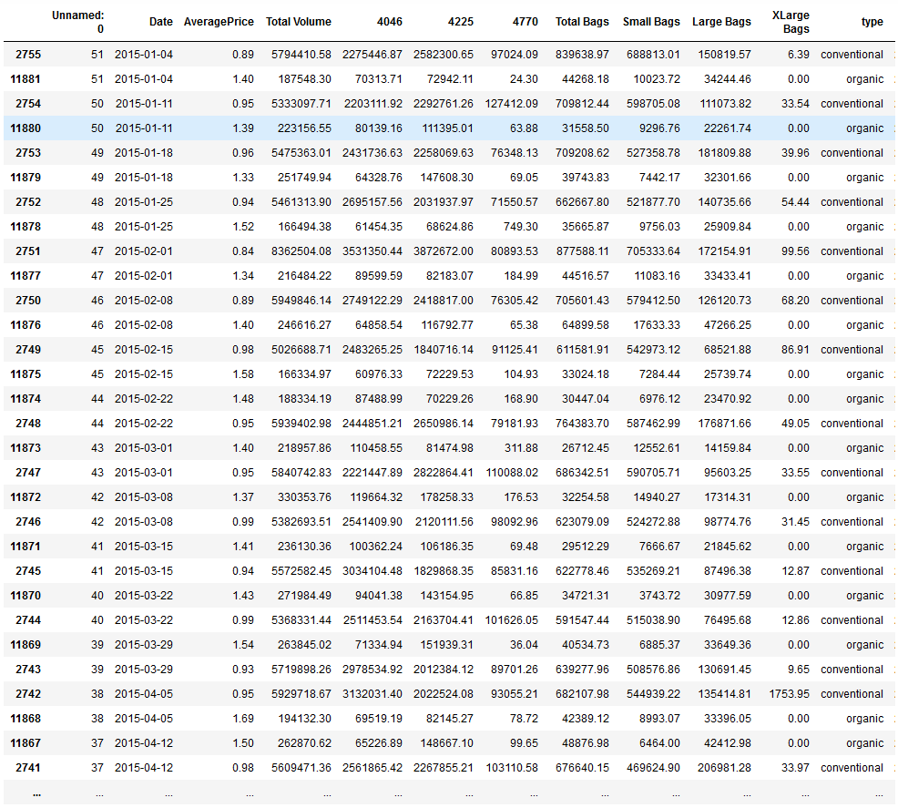This screenshot has height=808, width=898.
Task: Click row index 11879
Action: click(26, 178)
